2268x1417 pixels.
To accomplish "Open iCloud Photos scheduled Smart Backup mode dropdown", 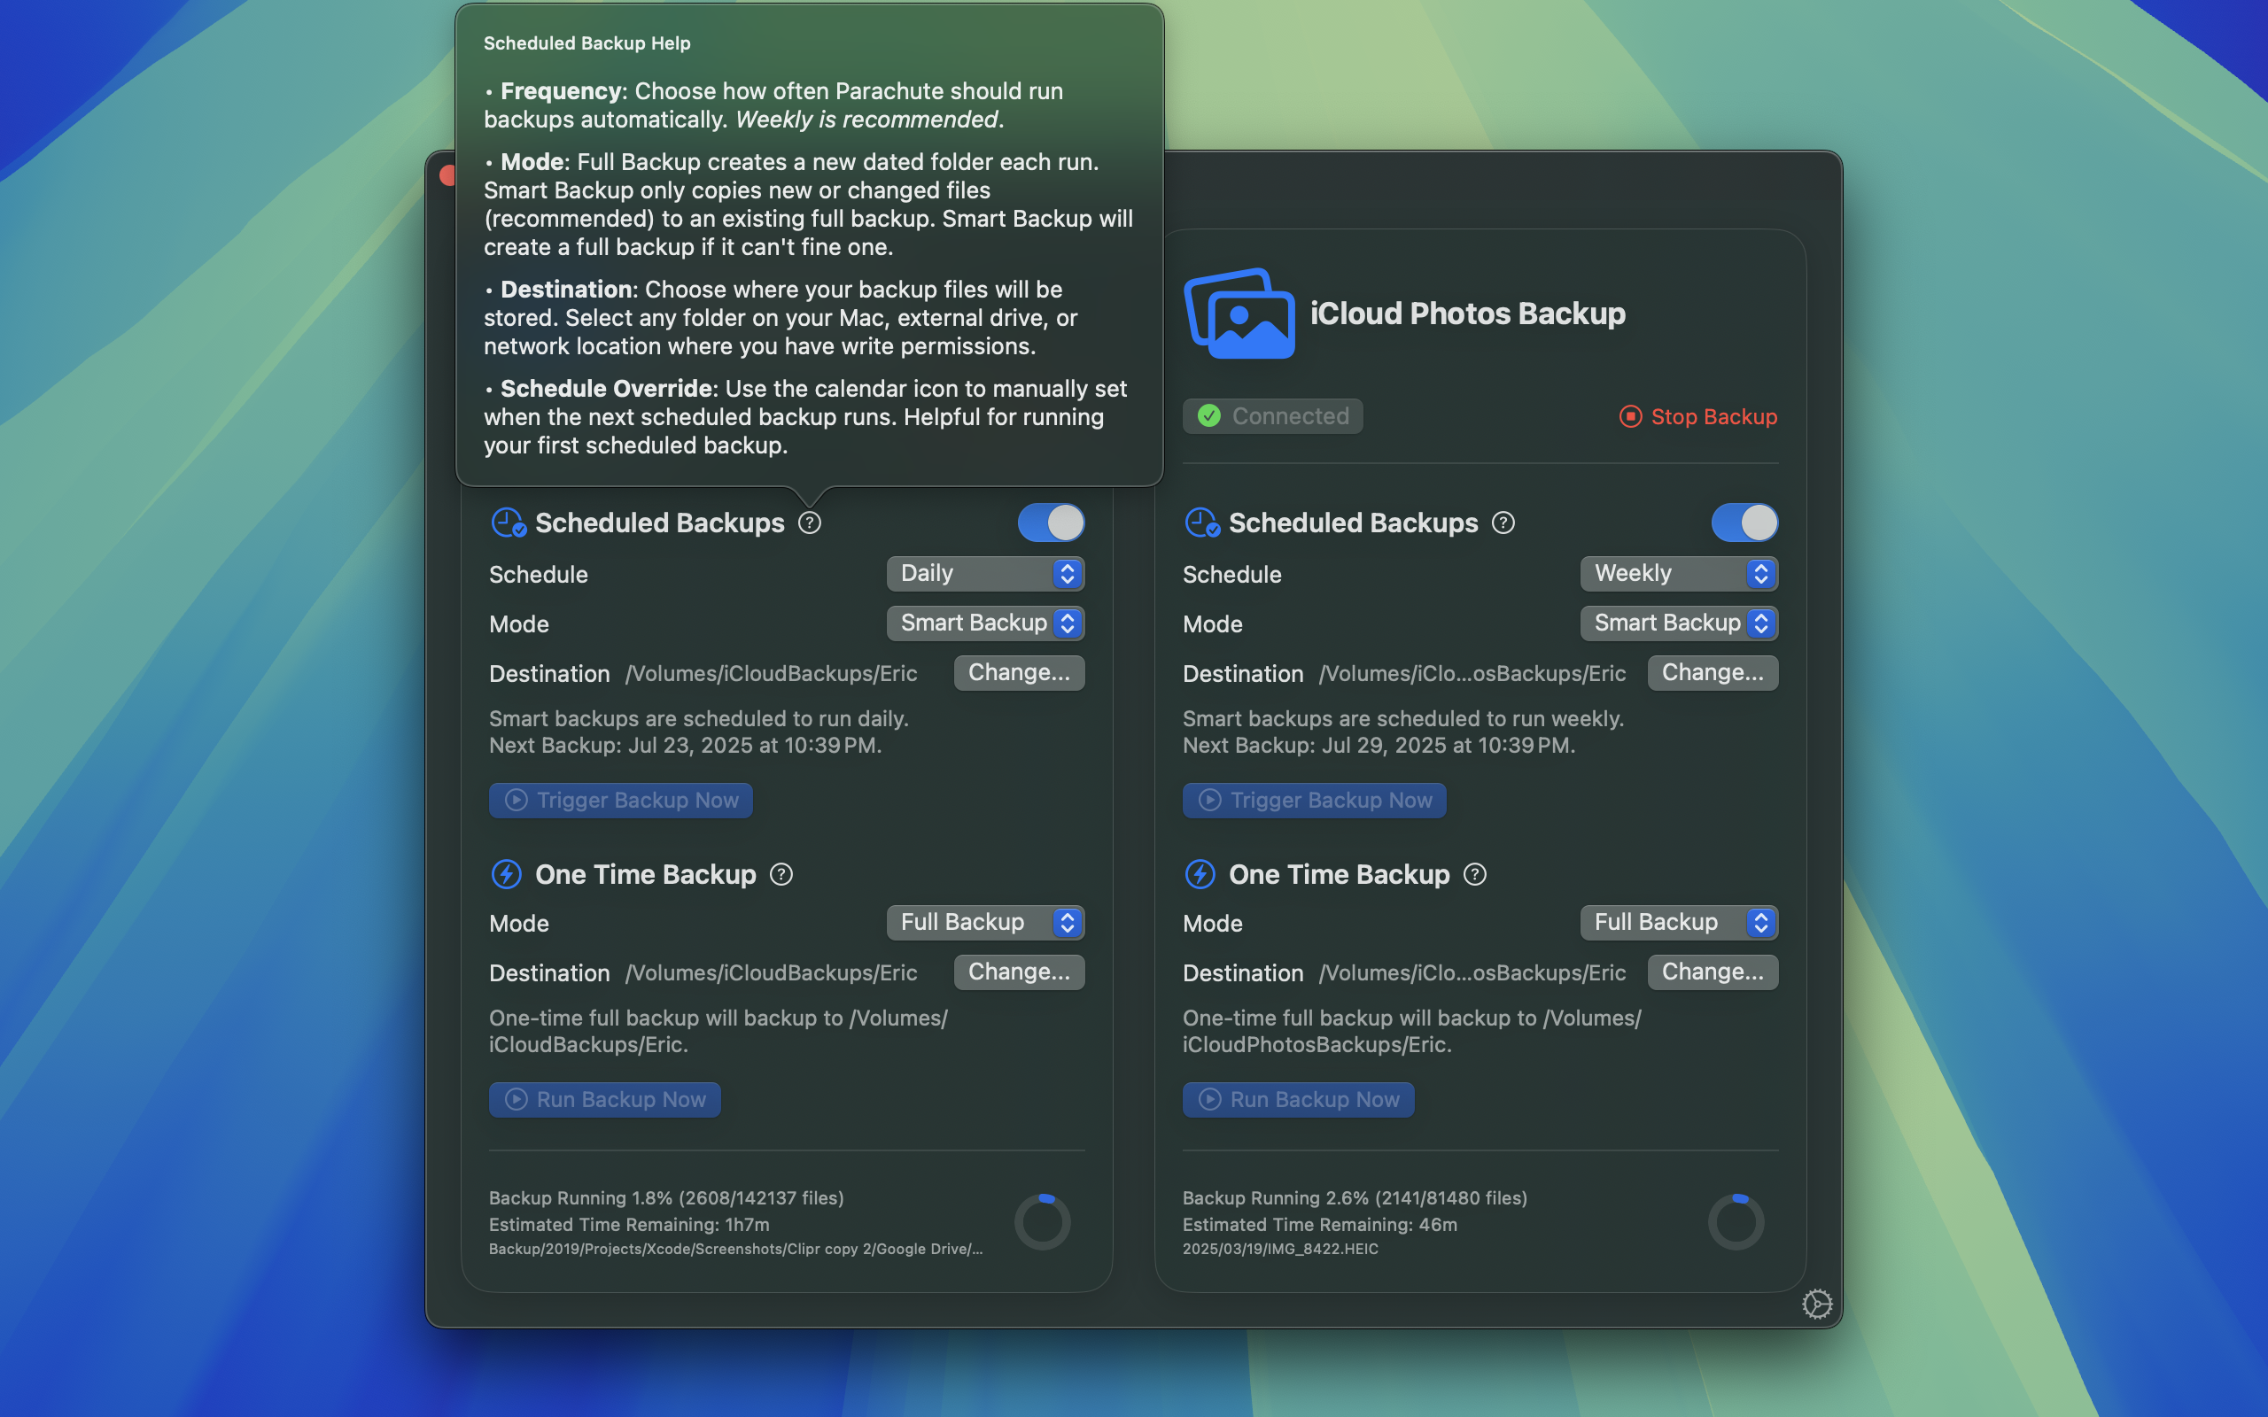I will (x=1679, y=623).
